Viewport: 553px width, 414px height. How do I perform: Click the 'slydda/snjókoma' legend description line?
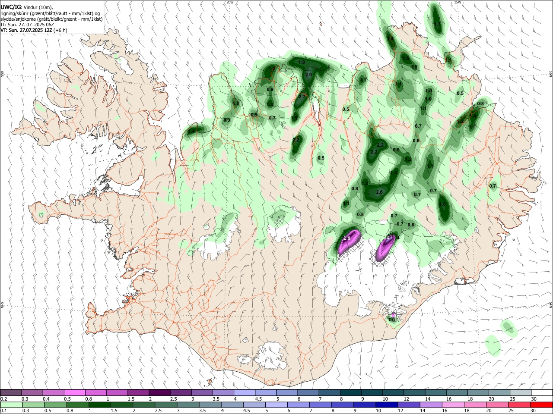click(x=51, y=19)
